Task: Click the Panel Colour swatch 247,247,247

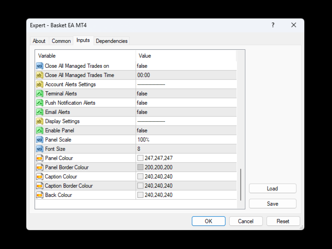Action: 140,158
